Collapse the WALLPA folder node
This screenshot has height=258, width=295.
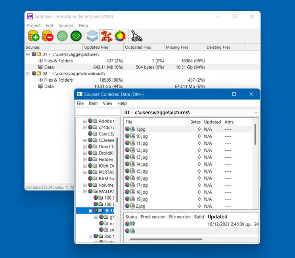click(x=85, y=192)
